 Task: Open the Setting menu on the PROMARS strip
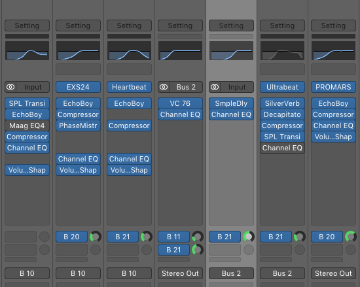[333, 25]
